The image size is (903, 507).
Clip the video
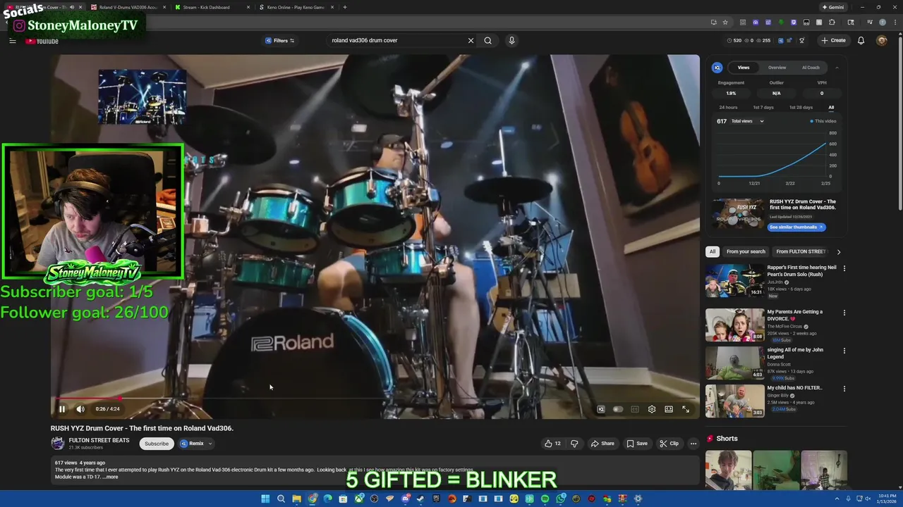pyautogui.click(x=669, y=444)
